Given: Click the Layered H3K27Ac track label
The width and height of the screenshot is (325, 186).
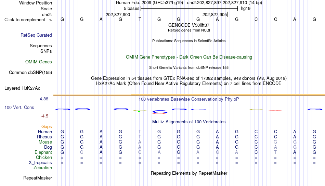Looking at the screenshot, I should [x=22, y=88].
